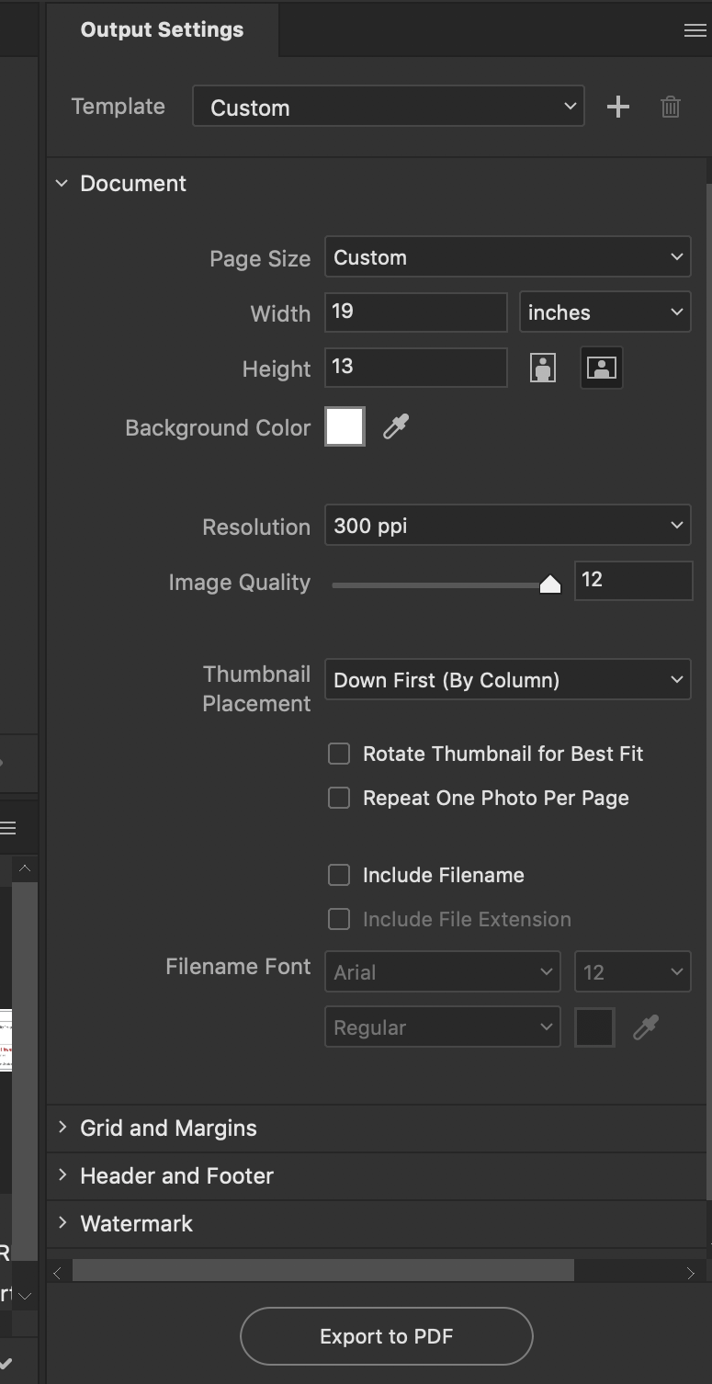This screenshot has height=1384, width=712.
Task: Pick background color with eyedropper
Action: tap(395, 426)
